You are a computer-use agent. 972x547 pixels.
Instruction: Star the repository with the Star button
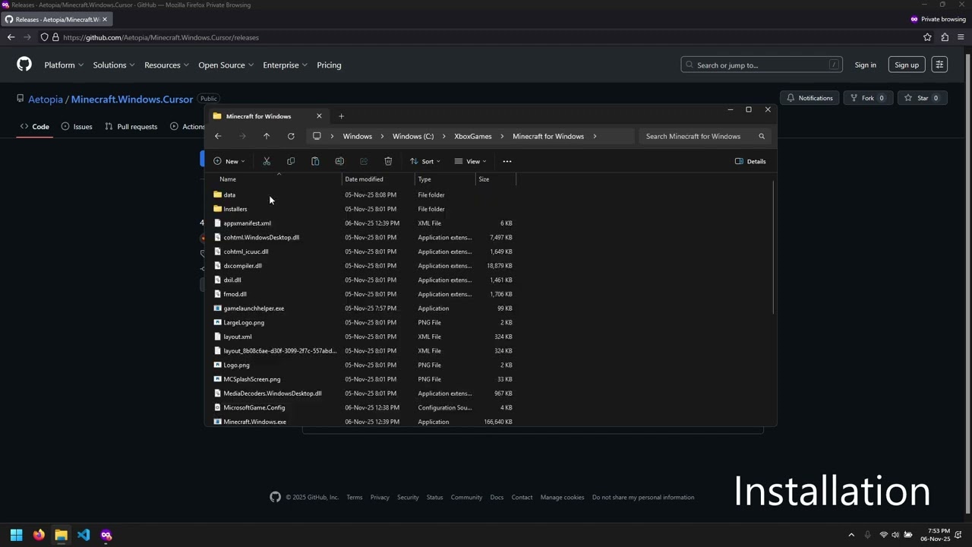(922, 98)
